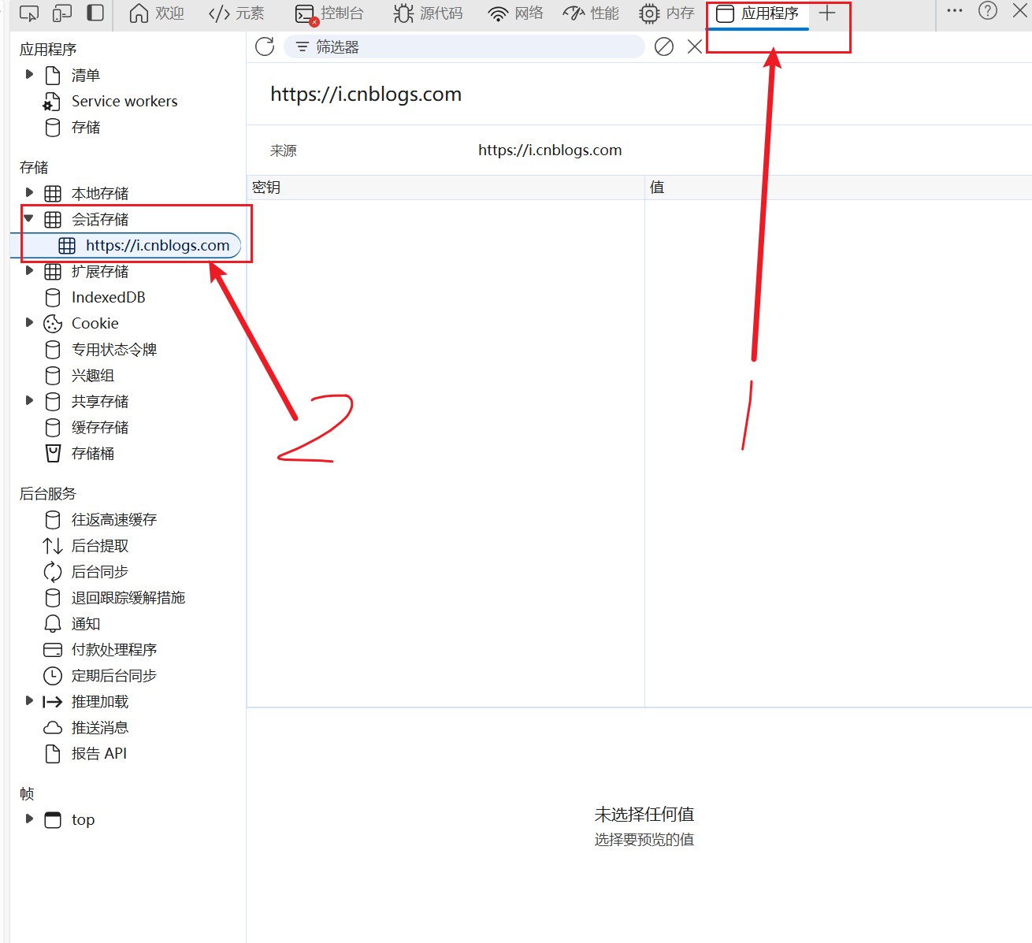Screen dimensions: 1032x943
Task: Open the 网络 tab
Action: [516, 13]
